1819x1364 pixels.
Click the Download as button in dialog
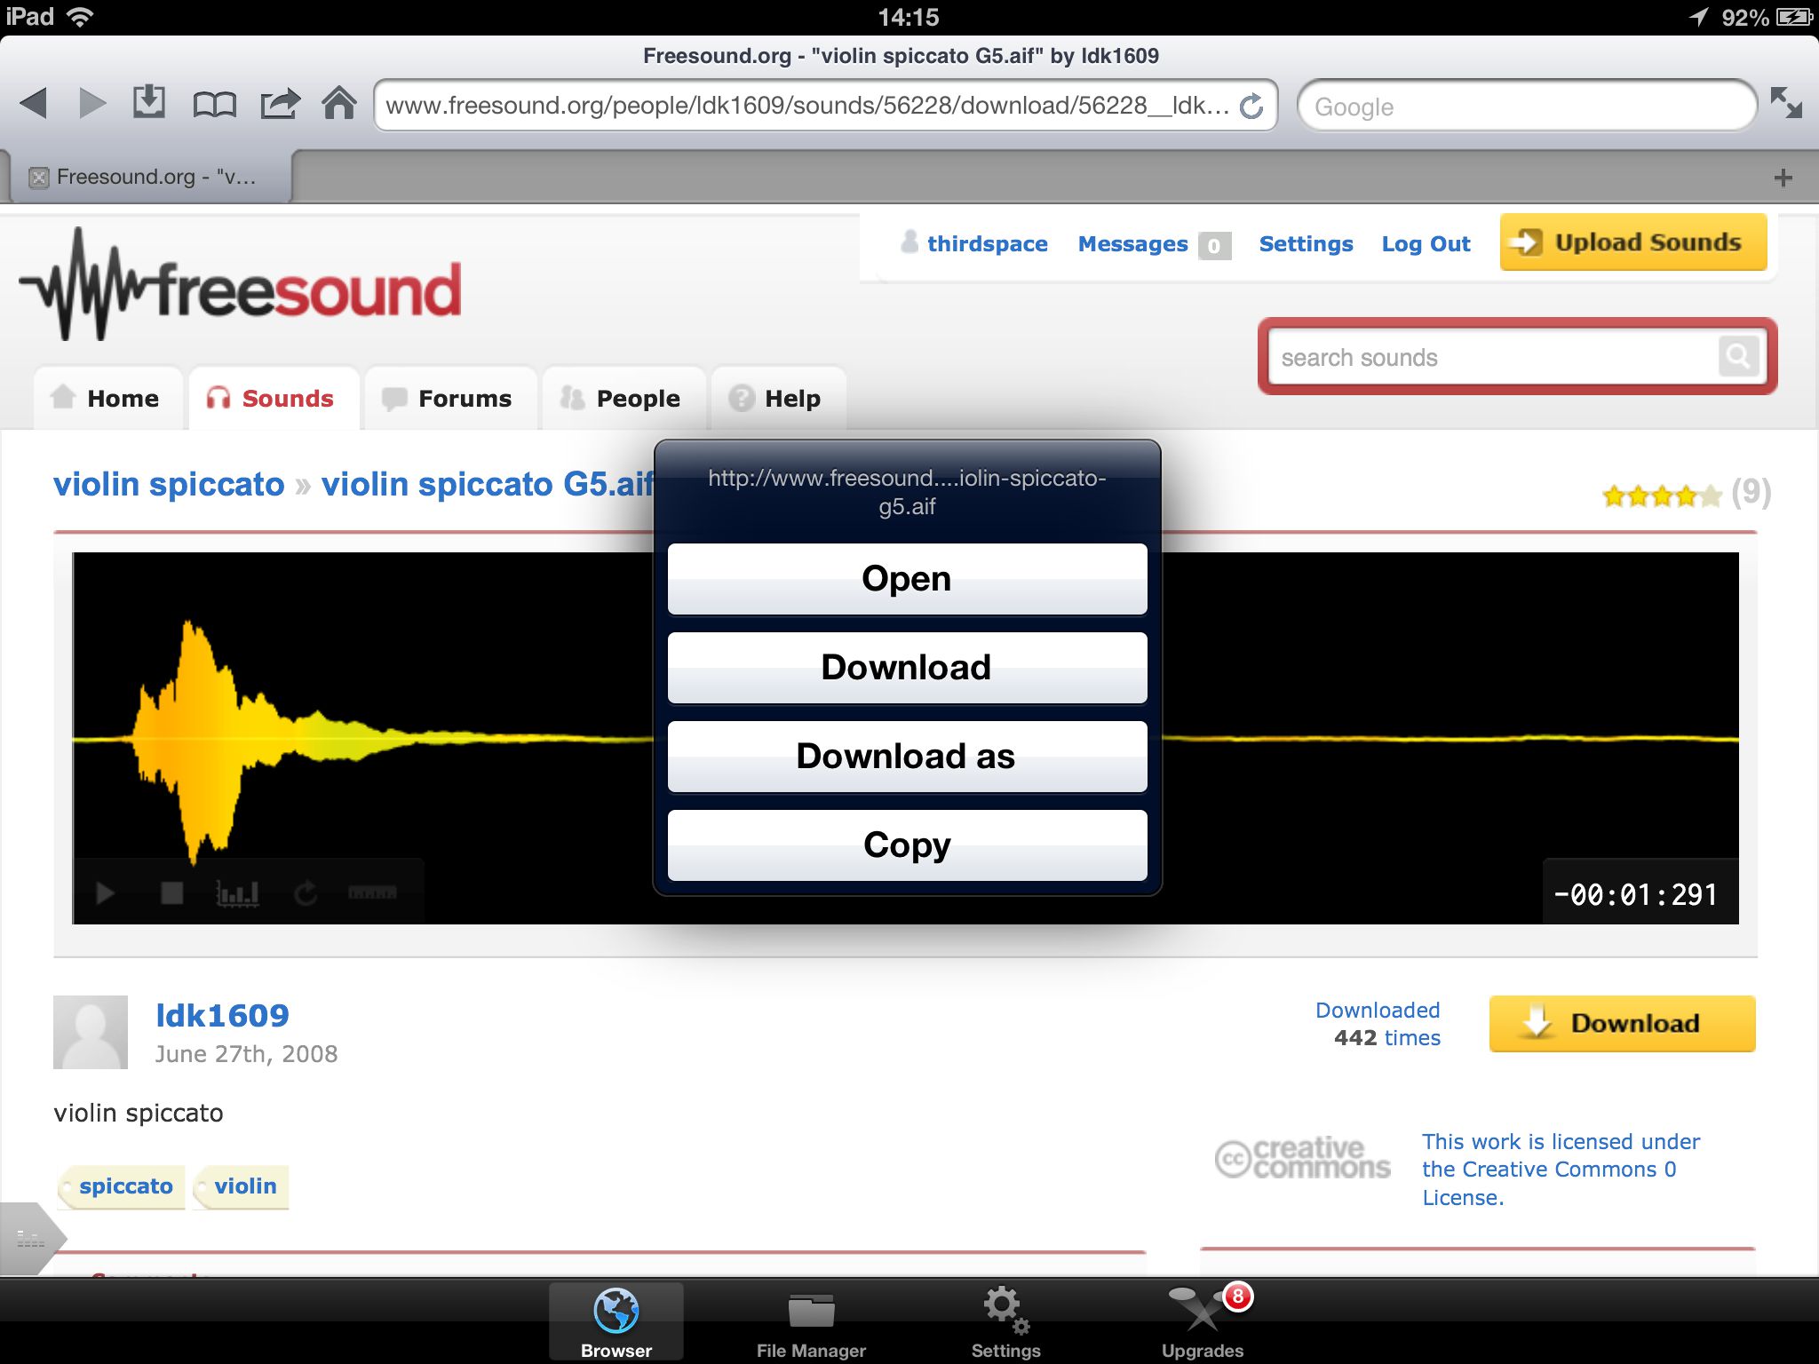pos(909,755)
